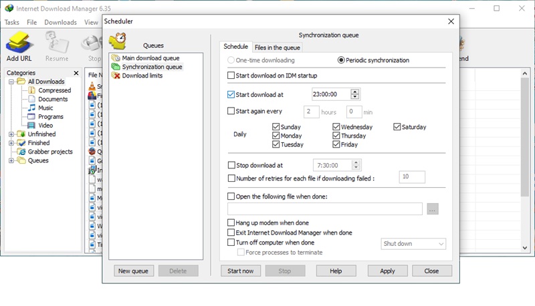The height and width of the screenshot is (306, 535).
Task: Check Open the following file when done
Action: pyautogui.click(x=231, y=196)
